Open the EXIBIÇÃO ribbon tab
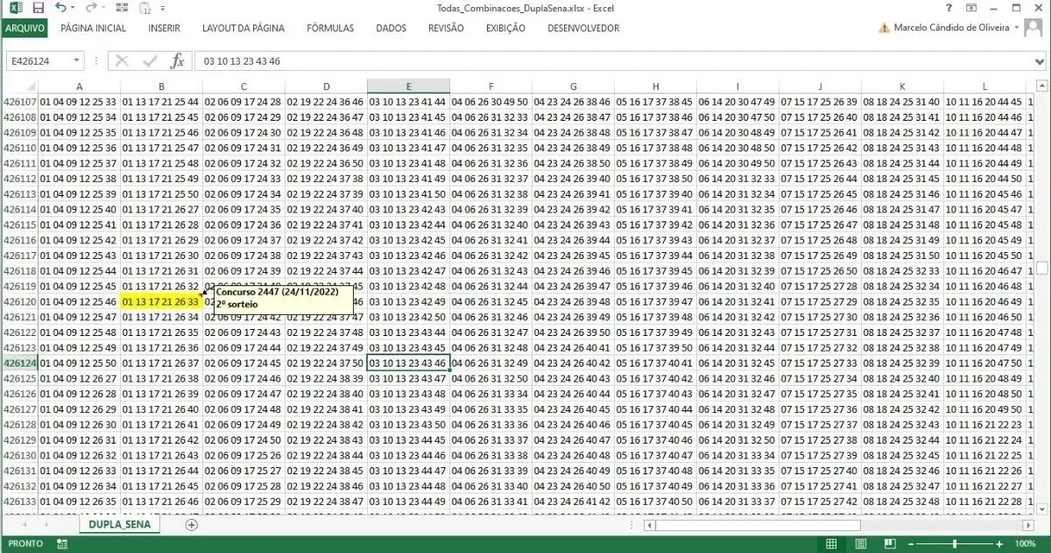Screen dimensions: 1051x553 505,28
